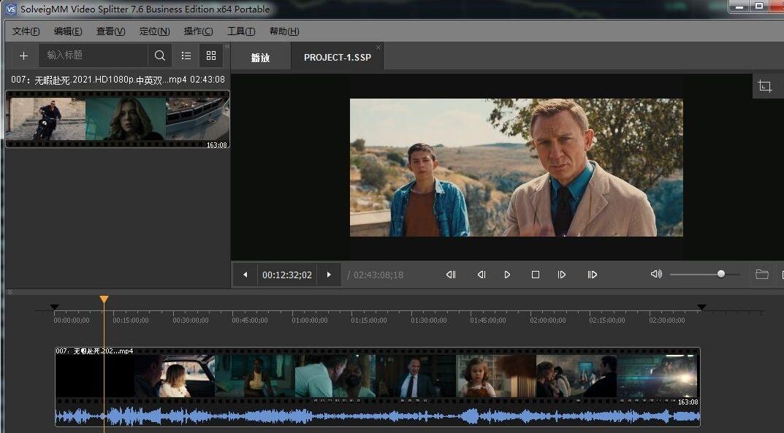Step timecode backward with left arrow
The image size is (784, 433).
click(x=245, y=275)
